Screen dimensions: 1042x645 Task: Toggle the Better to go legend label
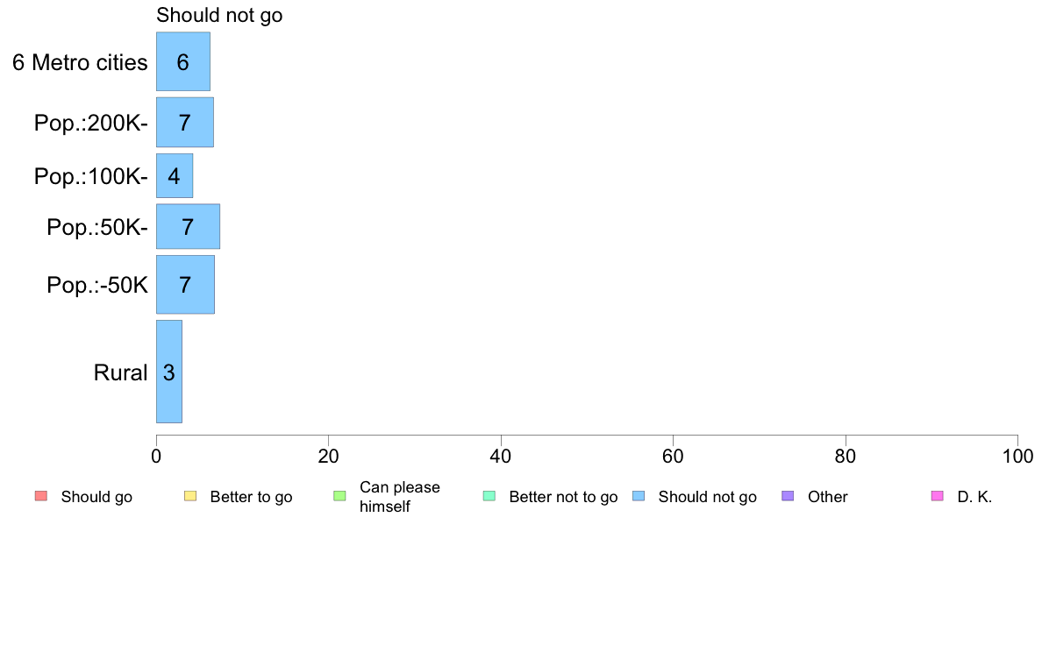(251, 497)
